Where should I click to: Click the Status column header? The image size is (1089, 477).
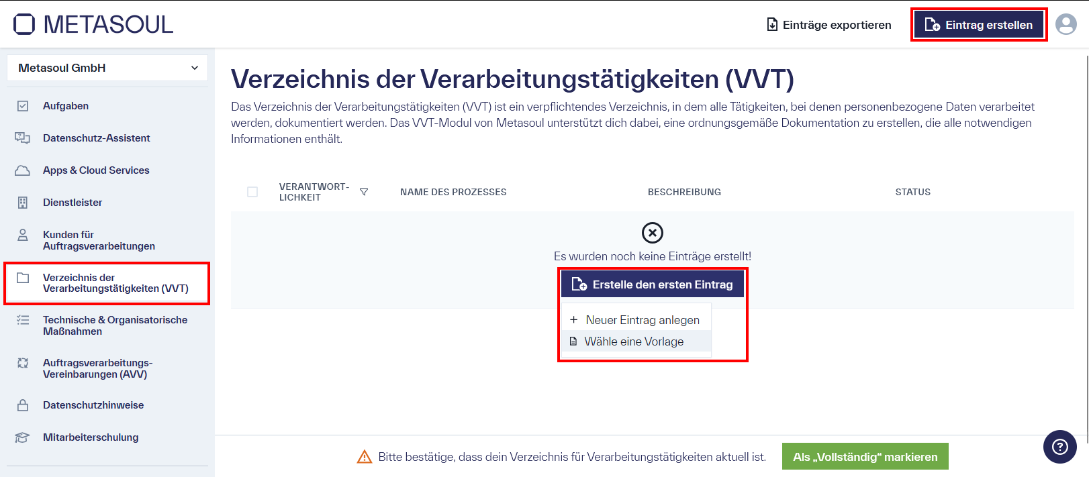tap(912, 192)
